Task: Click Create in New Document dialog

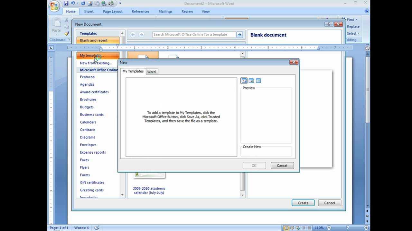Action: coord(303,203)
